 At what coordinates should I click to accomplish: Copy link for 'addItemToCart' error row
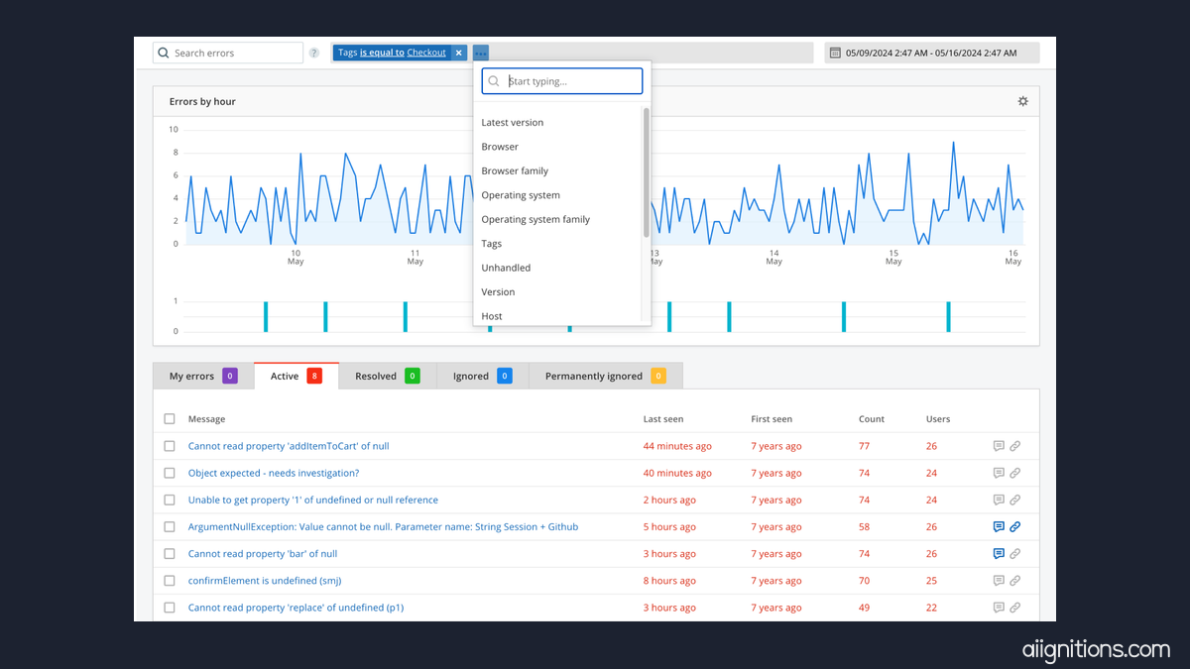[1014, 446]
